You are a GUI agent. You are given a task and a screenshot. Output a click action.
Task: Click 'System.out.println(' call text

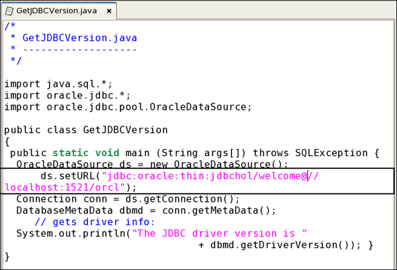pos(73,234)
